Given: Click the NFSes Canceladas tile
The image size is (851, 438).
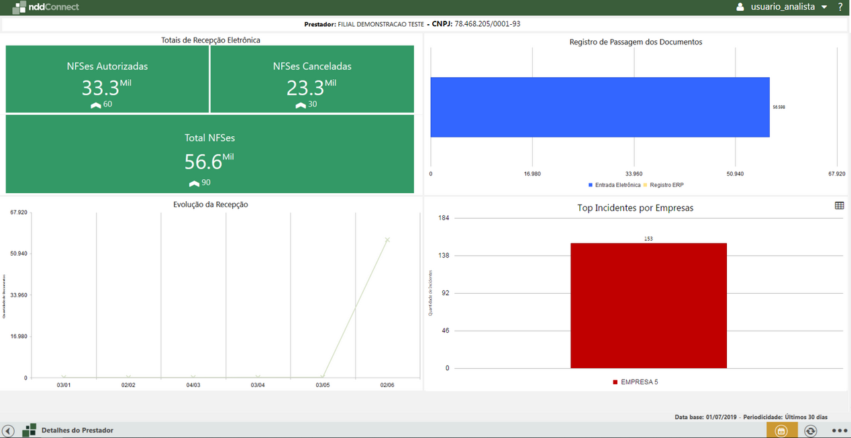Looking at the screenshot, I should point(312,80).
